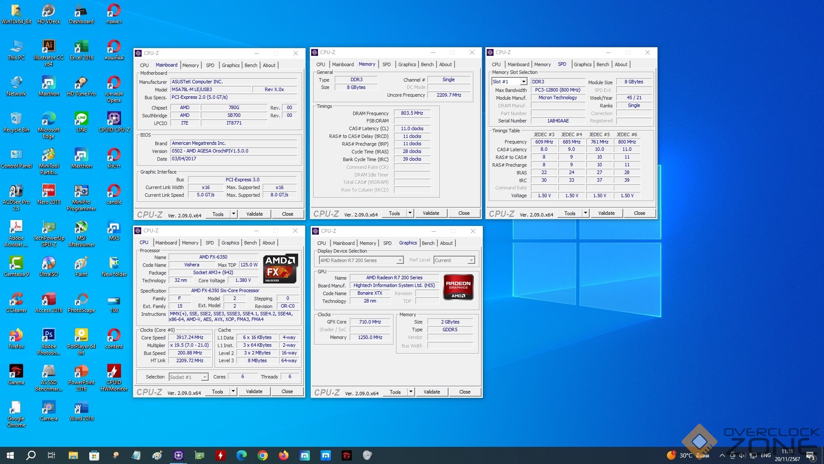
Task: Expand Tools dropdown in SPD window
Action: coord(585,213)
